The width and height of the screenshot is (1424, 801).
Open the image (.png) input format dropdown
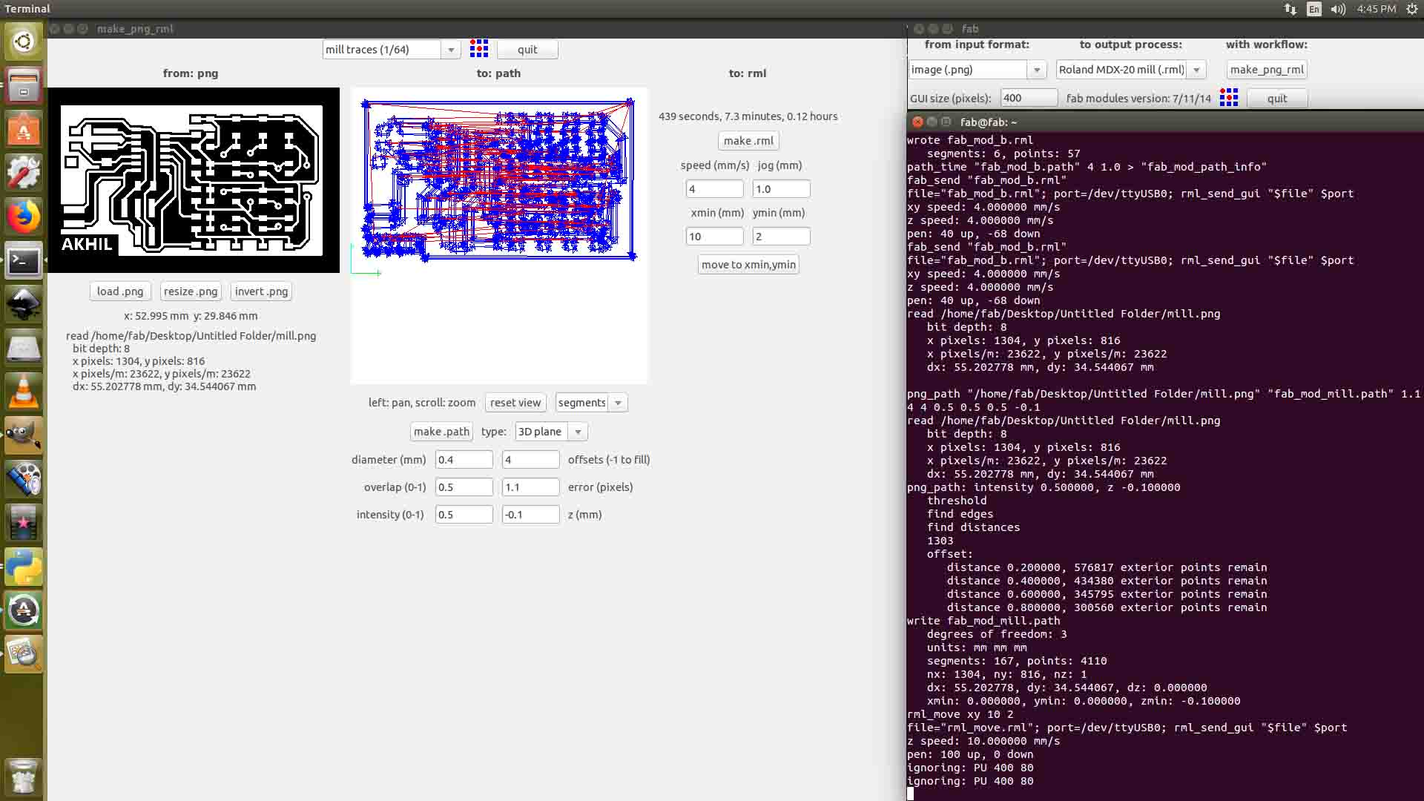coord(1037,70)
